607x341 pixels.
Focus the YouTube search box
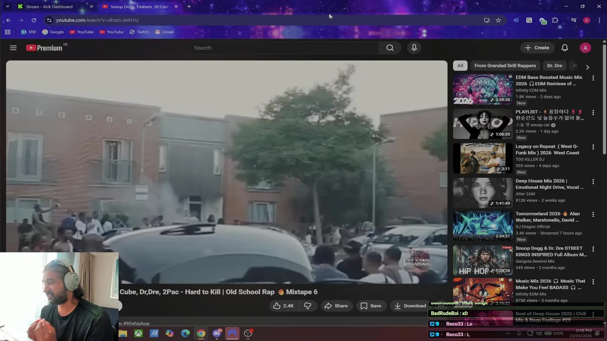tap(283, 48)
